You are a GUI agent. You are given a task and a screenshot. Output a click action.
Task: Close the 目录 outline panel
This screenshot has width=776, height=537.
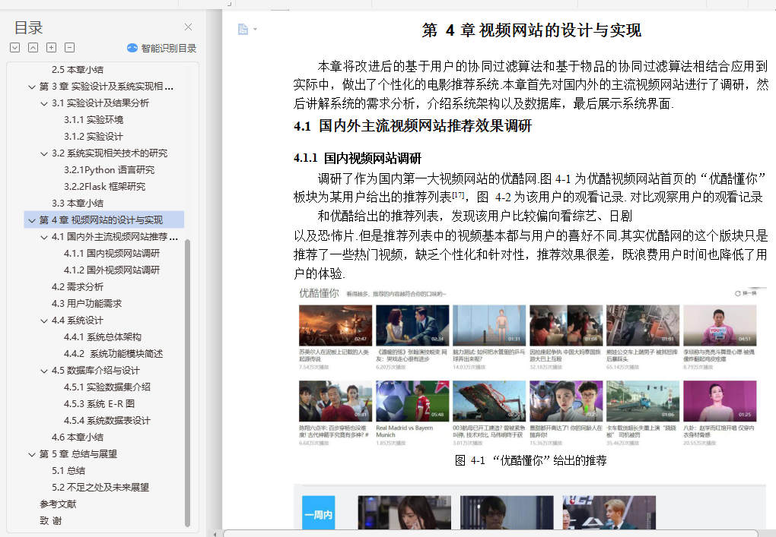click(x=188, y=27)
